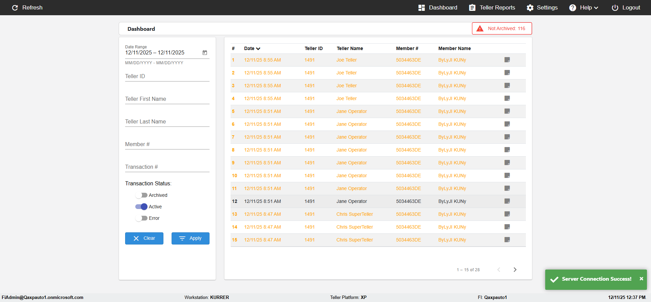Open the note icon for row 6

(507, 124)
